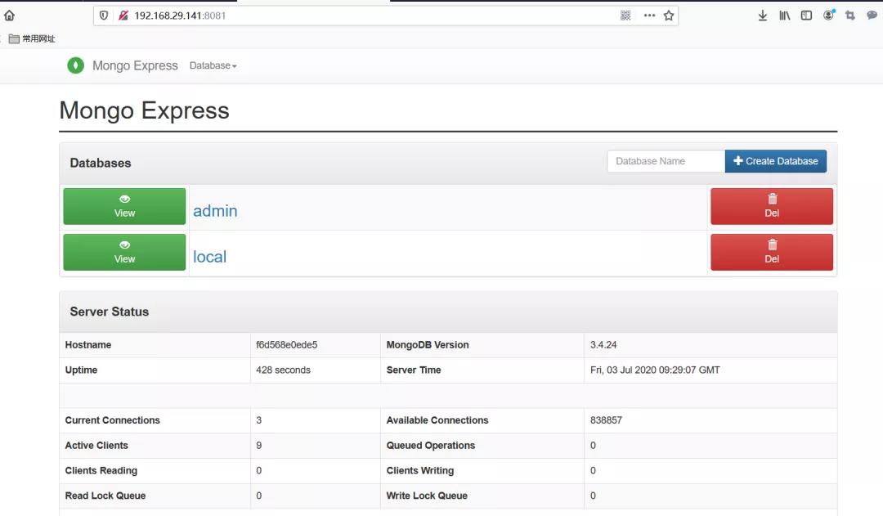Screen dimensions: 883x516
Task: Open page actions three-dot menu
Action: pos(649,16)
